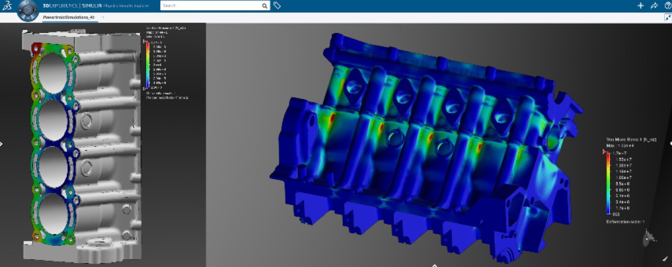Type in the Search input field

pos(210,6)
